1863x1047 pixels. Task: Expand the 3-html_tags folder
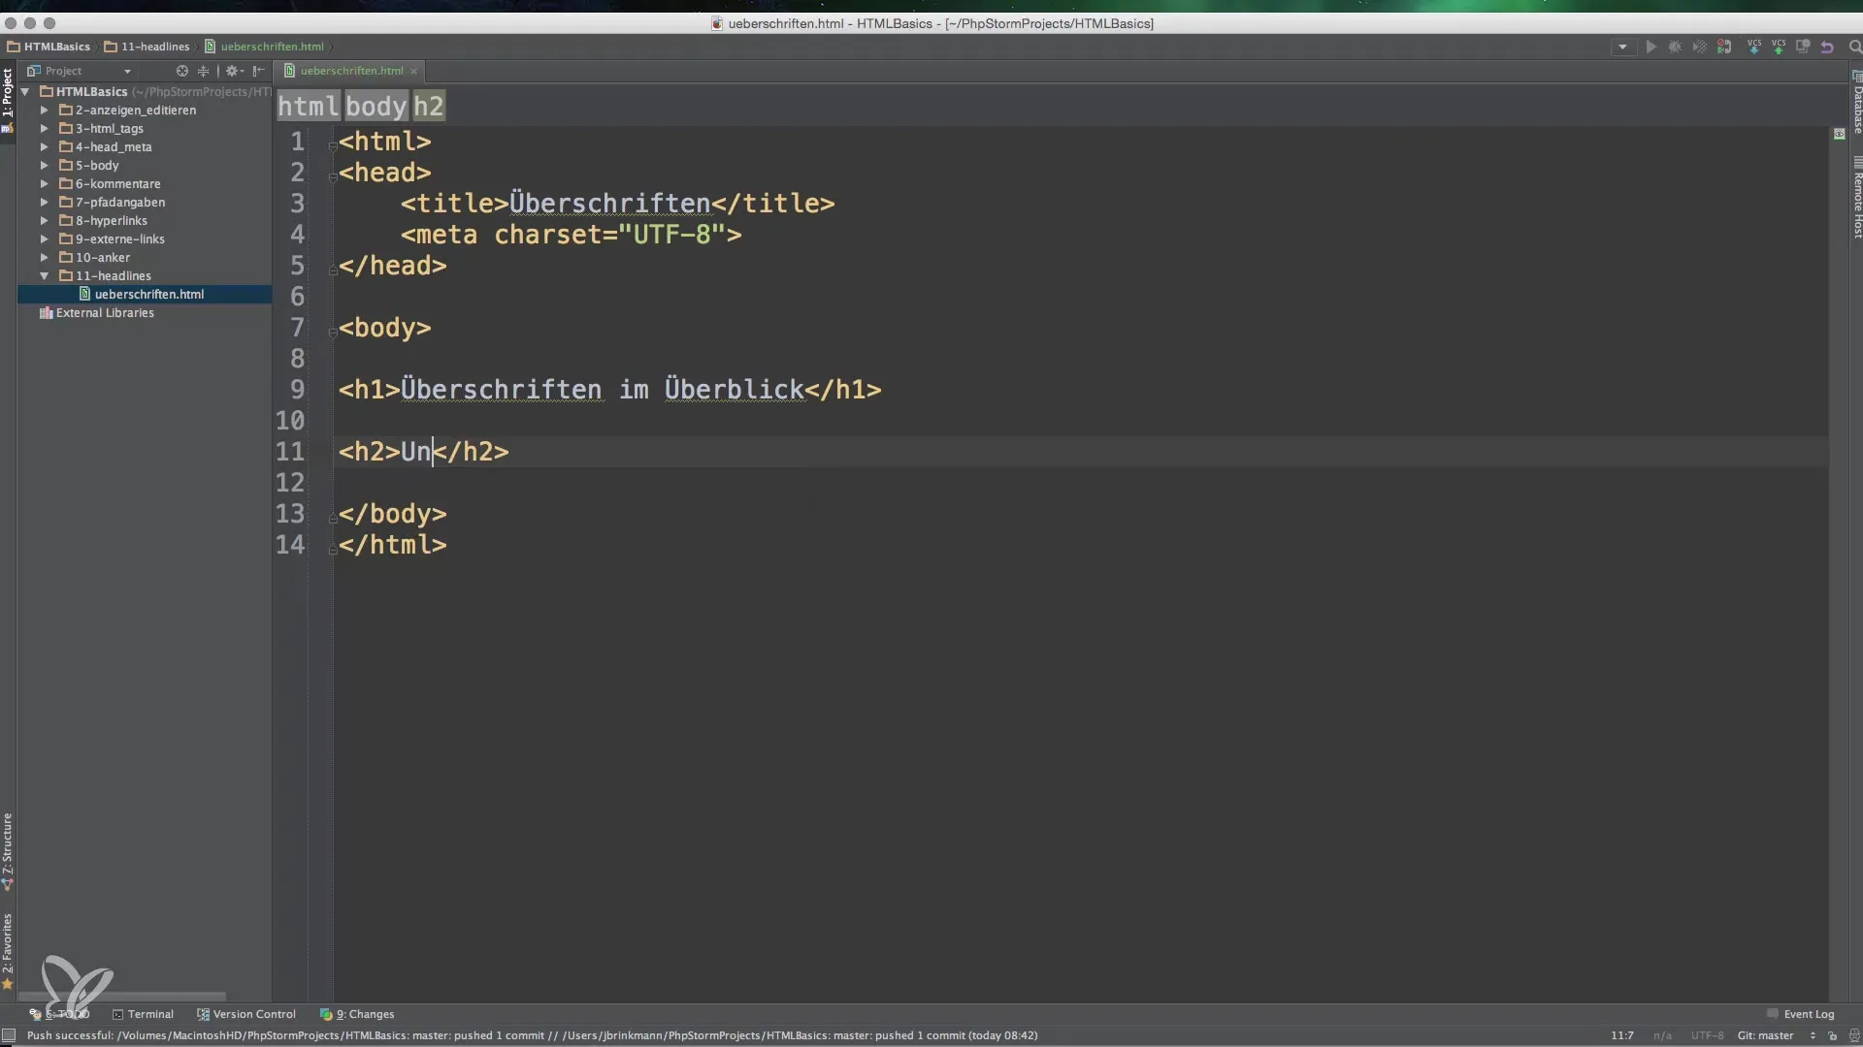click(x=44, y=129)
